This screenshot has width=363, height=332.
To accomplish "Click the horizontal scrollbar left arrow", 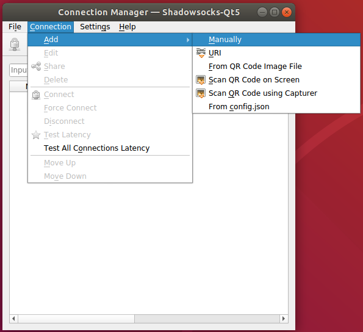I will [x=13, y=319].
